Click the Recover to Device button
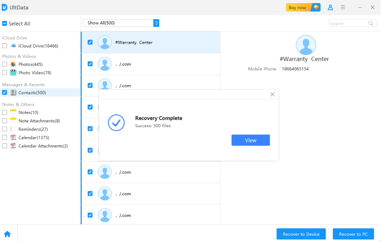The image size is (381, 242). (301, 234)
